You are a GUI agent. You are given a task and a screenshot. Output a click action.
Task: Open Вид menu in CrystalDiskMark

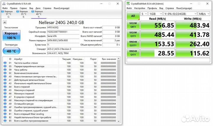[161, 8]
